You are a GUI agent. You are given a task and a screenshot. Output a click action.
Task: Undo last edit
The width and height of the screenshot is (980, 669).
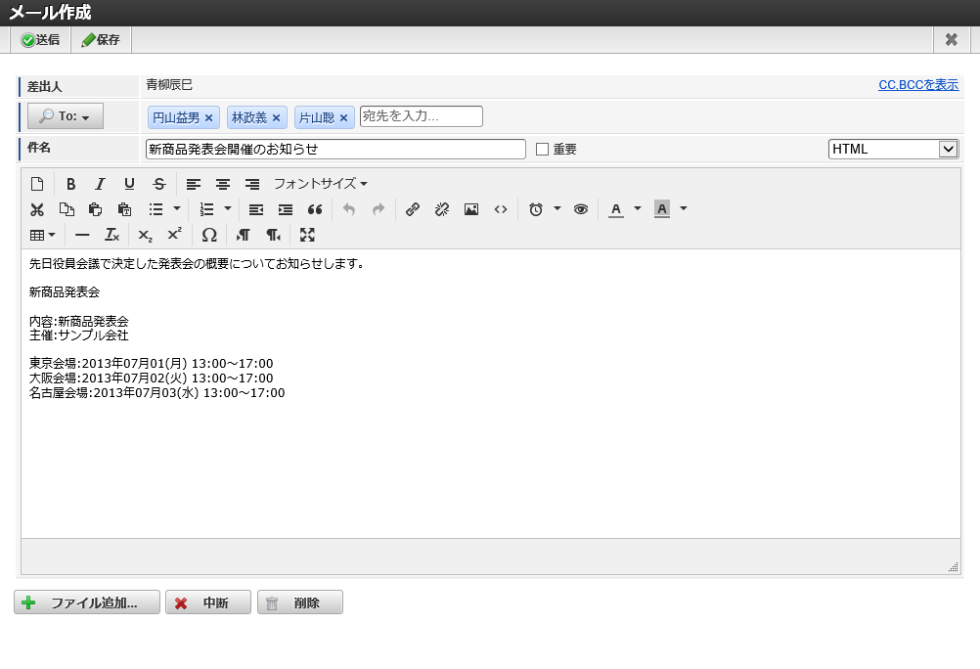pyautogui.click(x=349, y=209)
